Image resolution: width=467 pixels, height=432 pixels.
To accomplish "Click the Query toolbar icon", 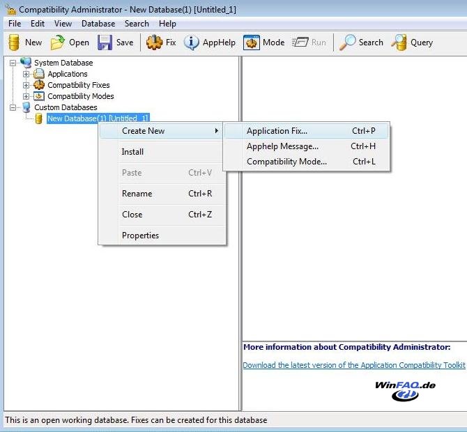I will [399, 43].
